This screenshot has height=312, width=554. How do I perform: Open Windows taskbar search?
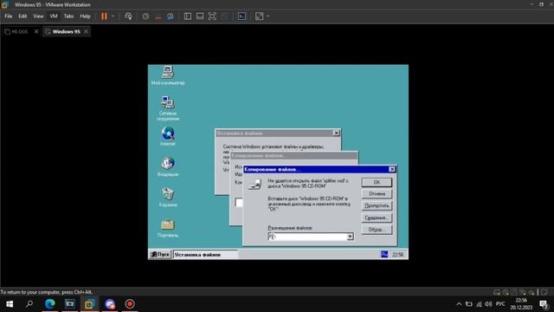29,304
